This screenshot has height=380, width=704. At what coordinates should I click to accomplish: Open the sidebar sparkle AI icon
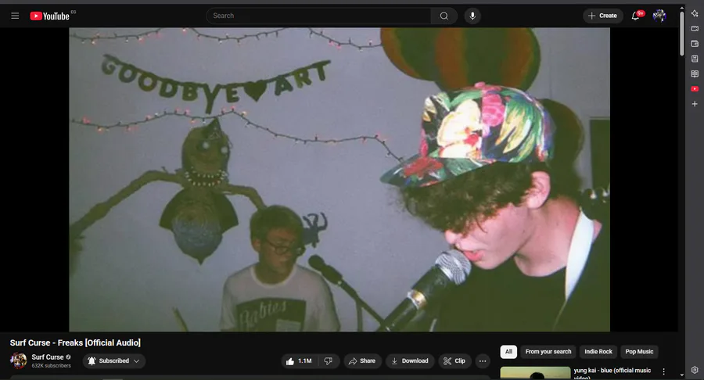tap(695, 13)
